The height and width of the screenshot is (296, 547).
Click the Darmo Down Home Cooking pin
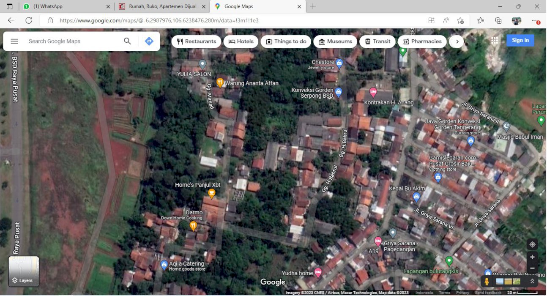(193, 226)
